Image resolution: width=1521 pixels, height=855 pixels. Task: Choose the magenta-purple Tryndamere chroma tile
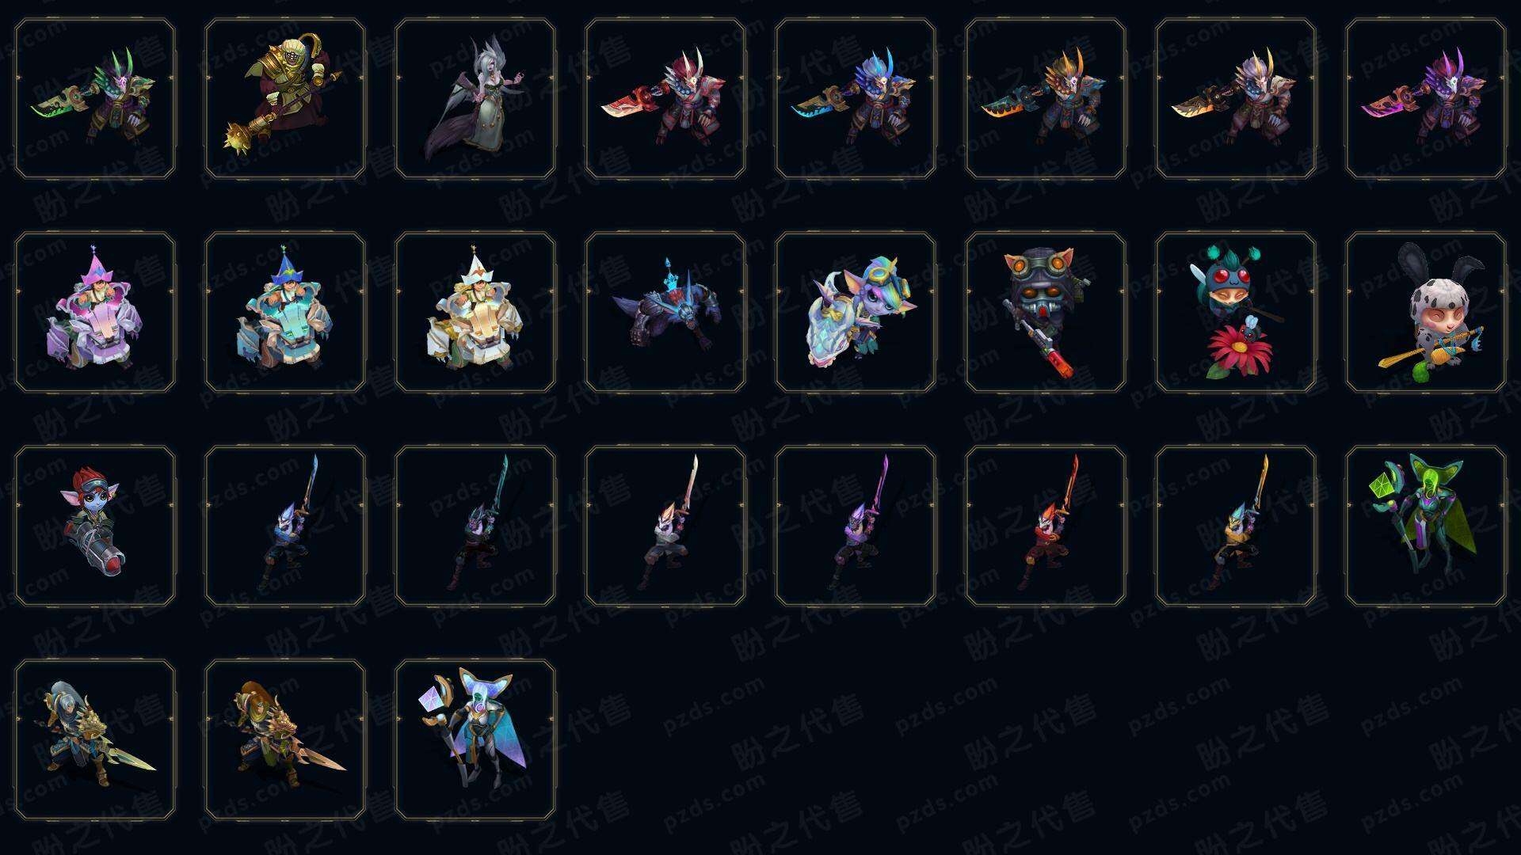tap(1426, 98)
